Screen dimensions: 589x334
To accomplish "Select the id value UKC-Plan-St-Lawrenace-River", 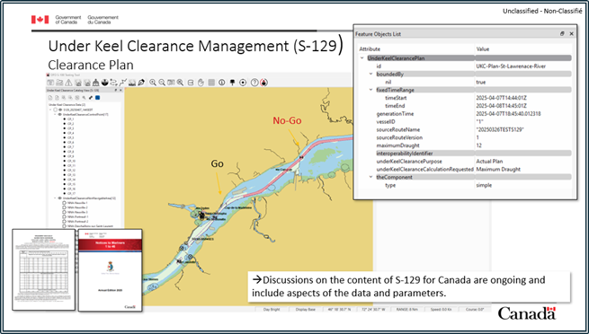I will 511,66.
